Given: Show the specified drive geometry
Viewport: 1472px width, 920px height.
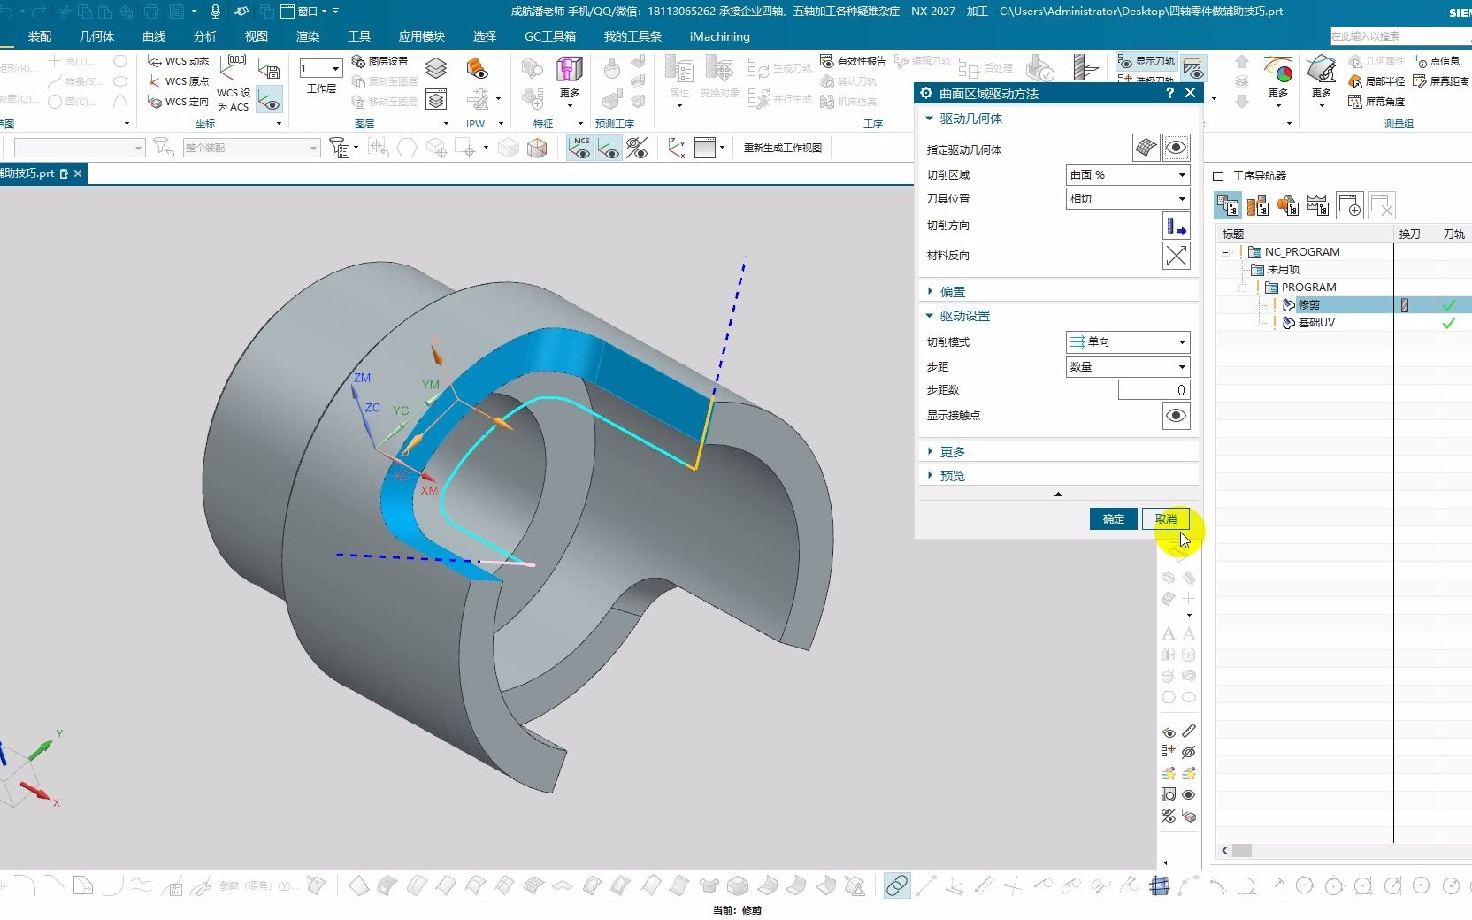Looking at the screenshot, I should pos(1176,148).
